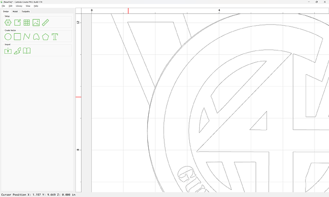329x197 pixels.
Task: Click the '4' mark on horizontal ruler
Action: pos(219,10)
